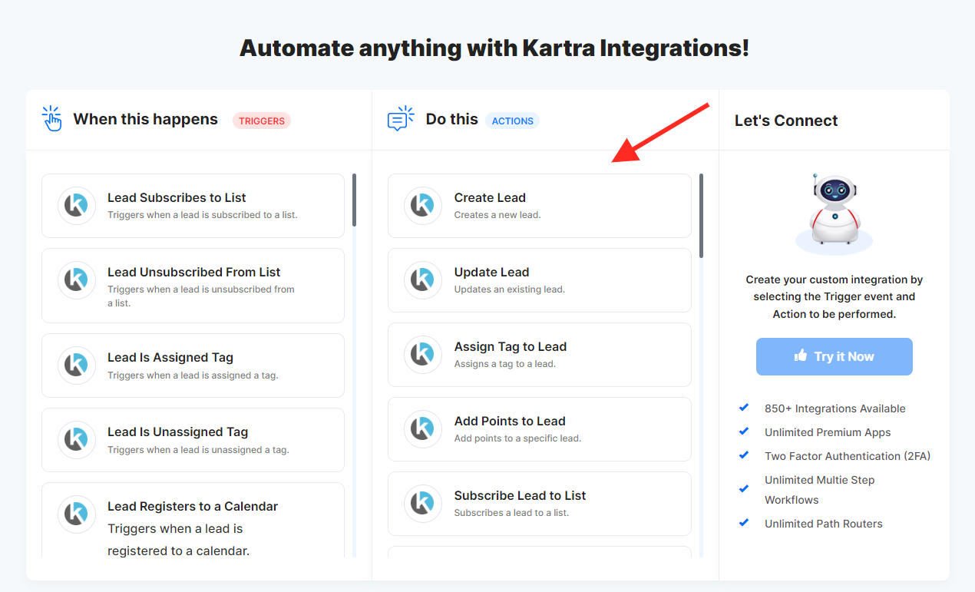Select the Create Lead action
Screen dimensions: 975x592
click(x=540, y=206)
